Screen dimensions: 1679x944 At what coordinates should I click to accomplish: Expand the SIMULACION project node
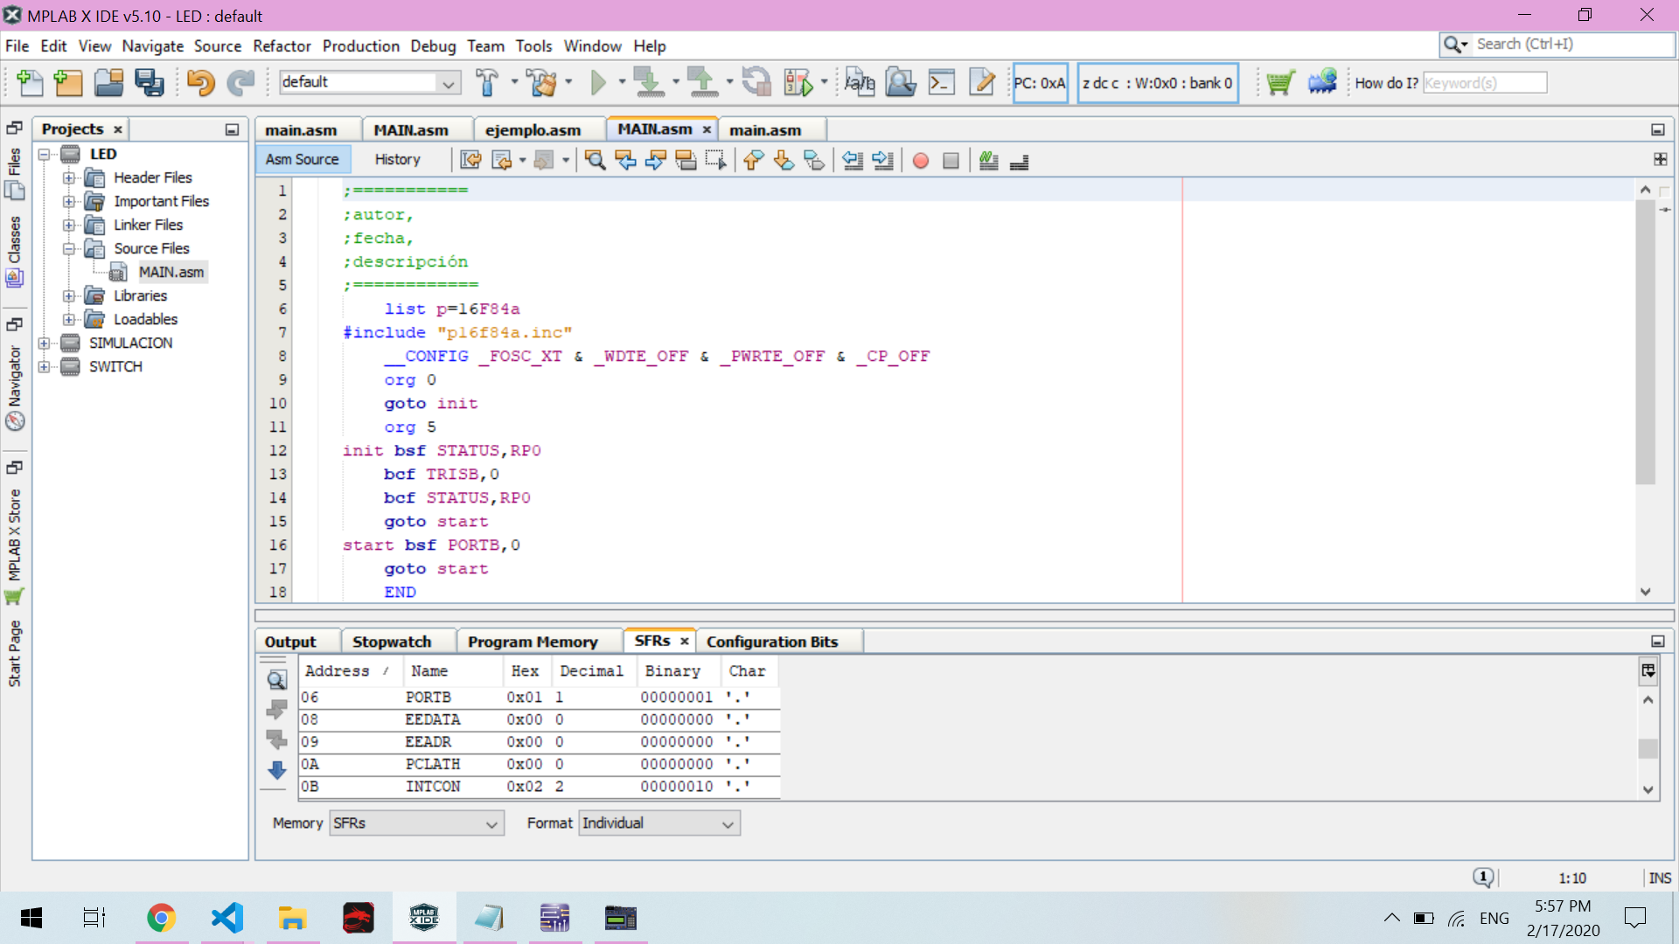45,344
